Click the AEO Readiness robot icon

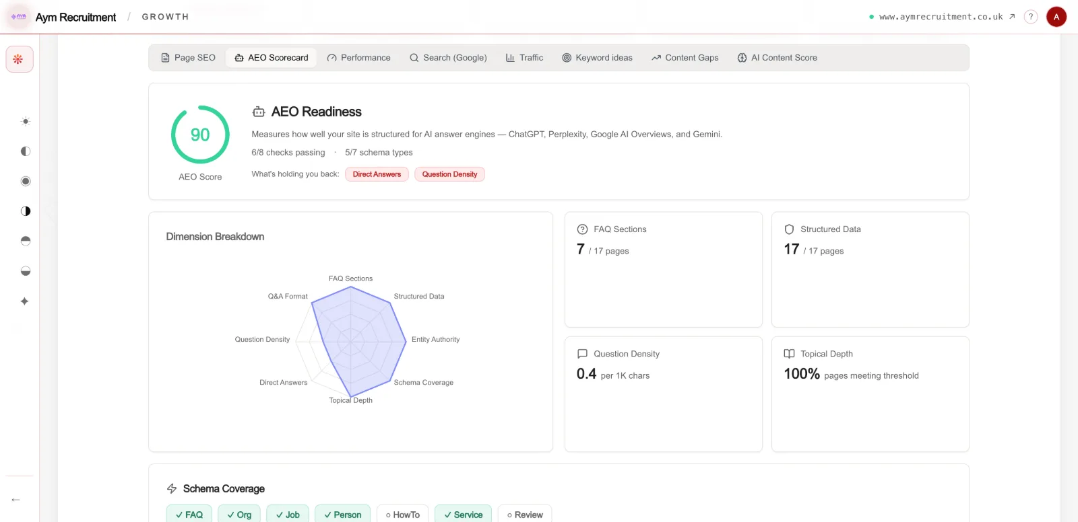pos(259,112)
